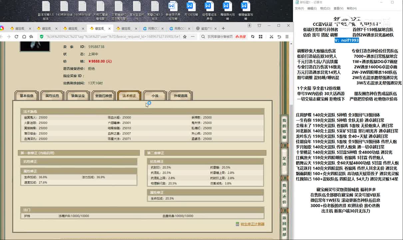Open a new browser tab
Viewport: 403px width, 240px height.
pos(223,28)
